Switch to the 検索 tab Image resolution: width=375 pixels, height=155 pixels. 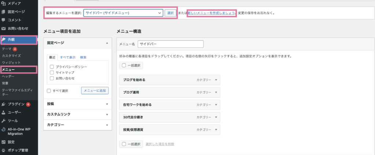click(x=83, y=58)
